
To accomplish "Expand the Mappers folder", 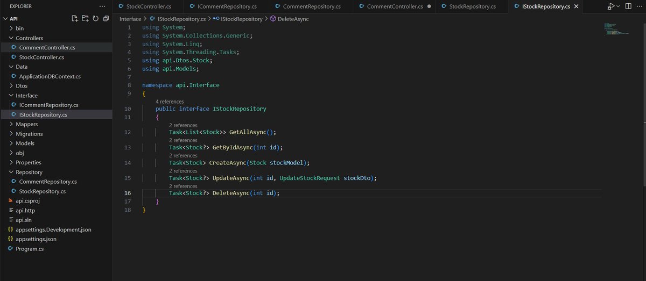I will point(11,124).
